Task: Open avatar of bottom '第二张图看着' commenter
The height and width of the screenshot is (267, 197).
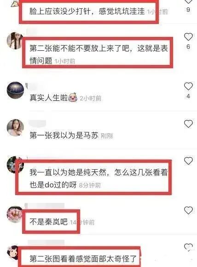Action: click(13, 253)
